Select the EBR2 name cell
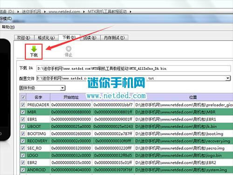 38,162
